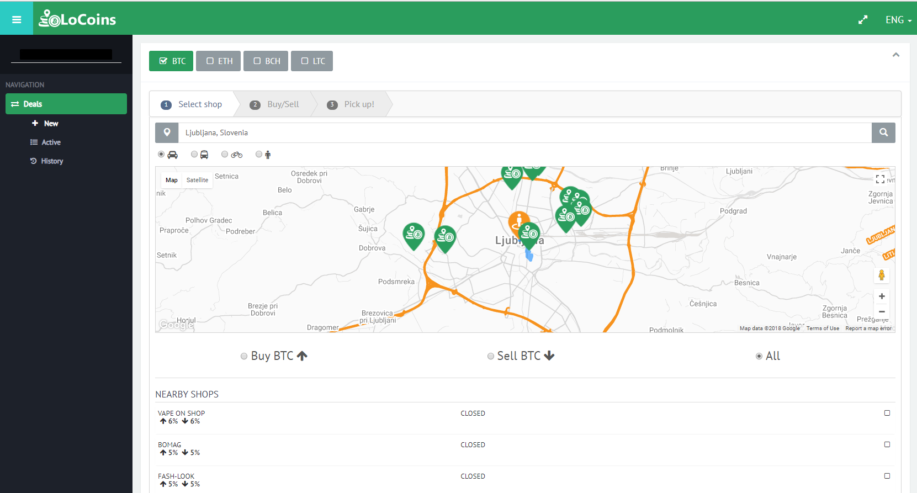
Task: Switch map to Map view
Action: tap(172, 180)
